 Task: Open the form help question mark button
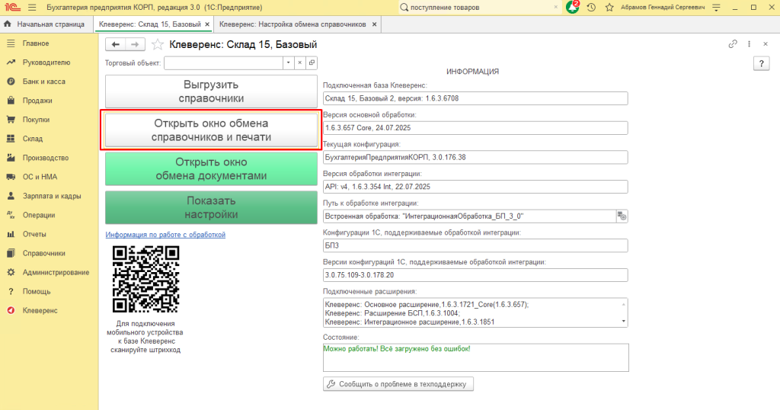point(762,64)
